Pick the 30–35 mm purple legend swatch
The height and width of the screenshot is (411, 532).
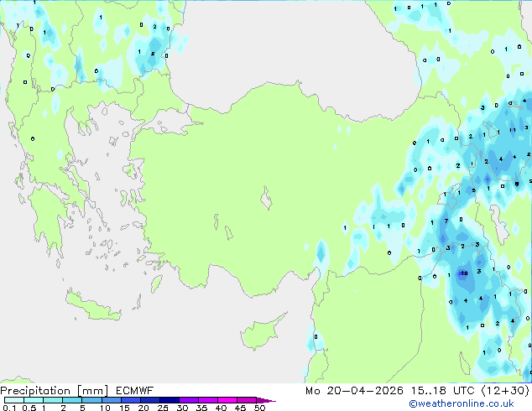point(188,400)
